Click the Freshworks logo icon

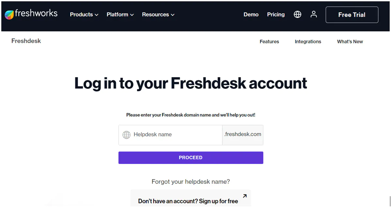9,15
